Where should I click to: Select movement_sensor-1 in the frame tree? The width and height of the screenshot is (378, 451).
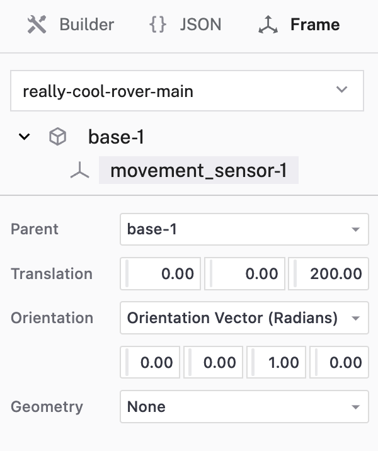(198, 171)
